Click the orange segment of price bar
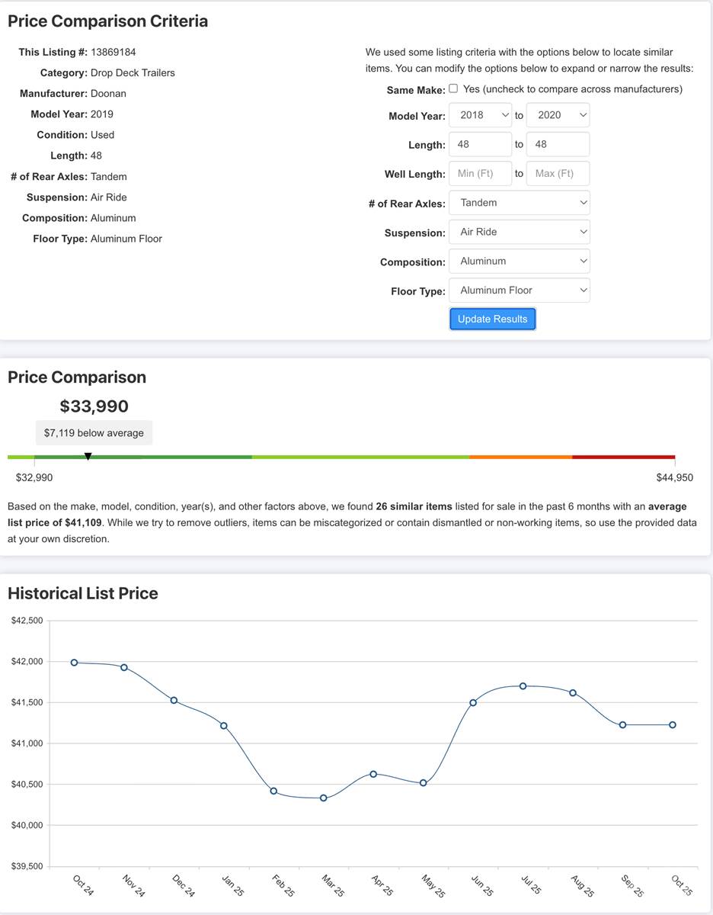Image resolution: width=713 pixels, height=915 pixels. point(520,457)
